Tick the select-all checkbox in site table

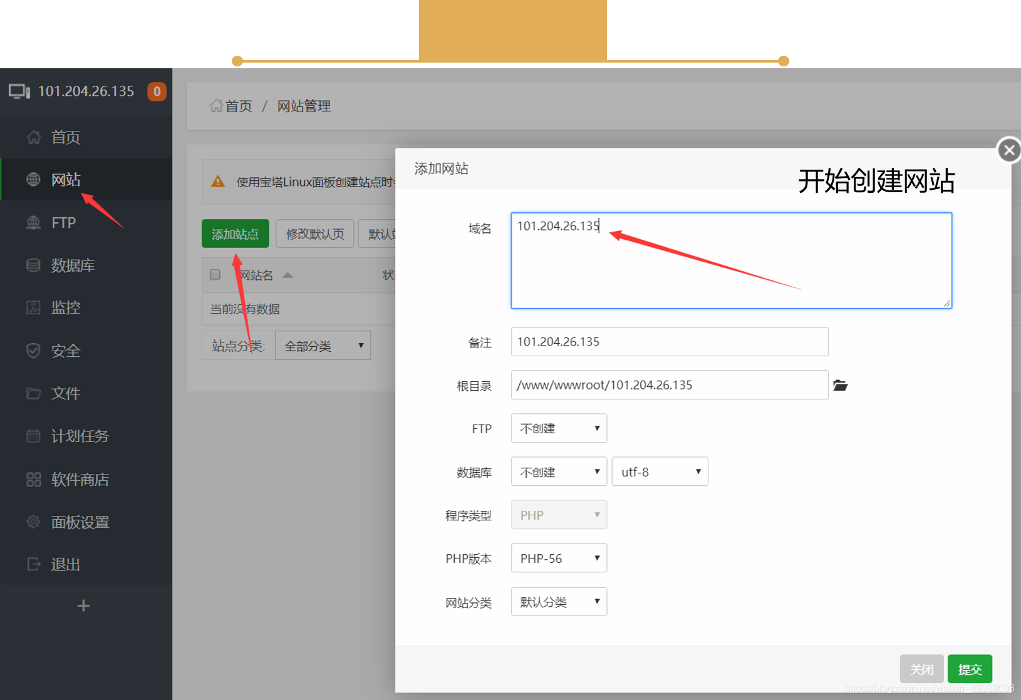(215, 274)
